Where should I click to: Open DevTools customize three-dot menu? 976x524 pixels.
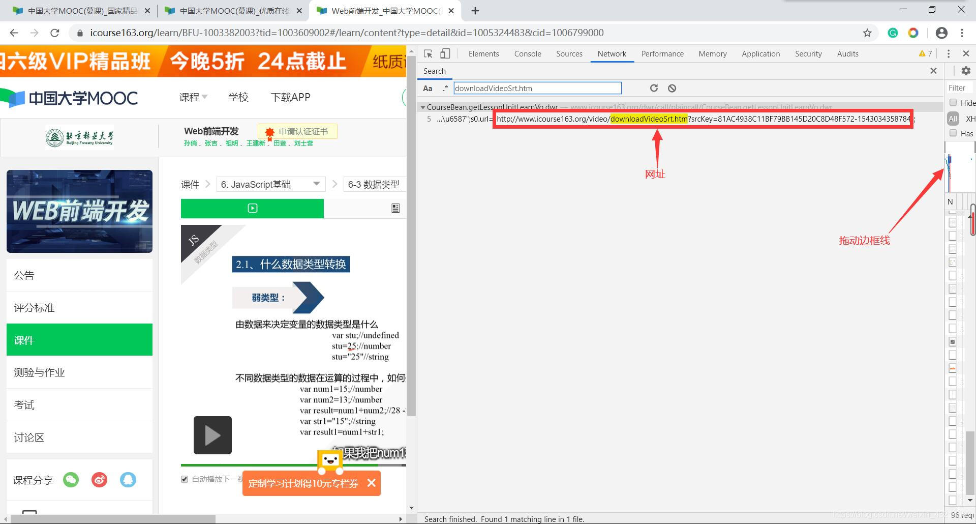point(948,53)
